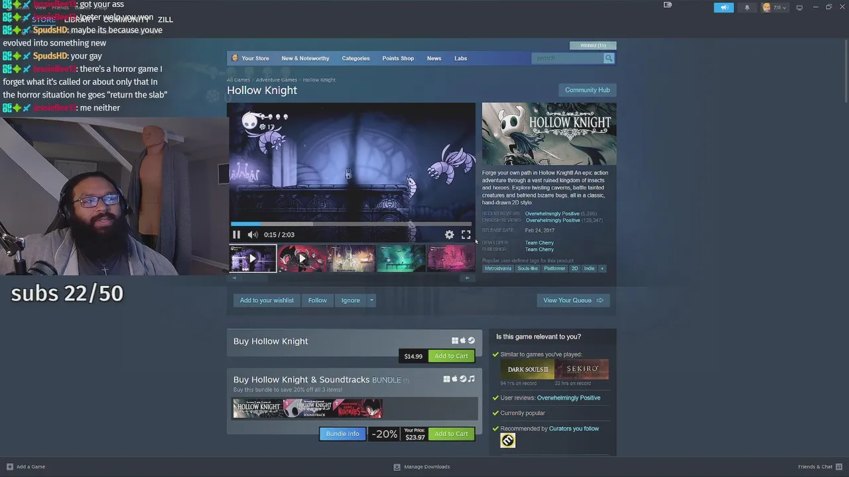This screenshot has width=849, height=477.
Task: Select the third screenshot thumbnail
Action: coord(352,258)
